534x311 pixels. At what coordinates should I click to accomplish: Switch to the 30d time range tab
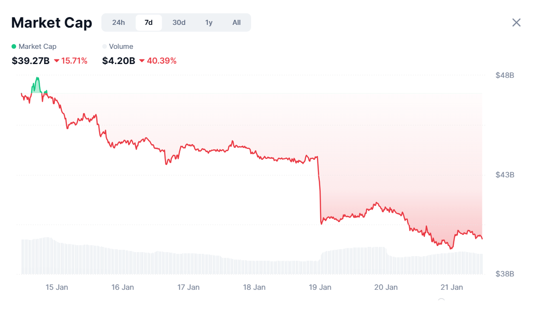pos(178,22)
